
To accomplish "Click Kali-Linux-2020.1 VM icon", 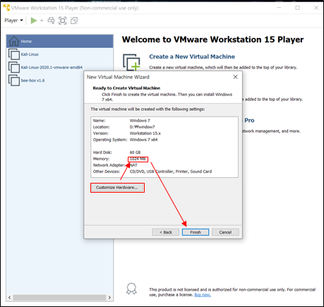I will click(x=14, y=67).
